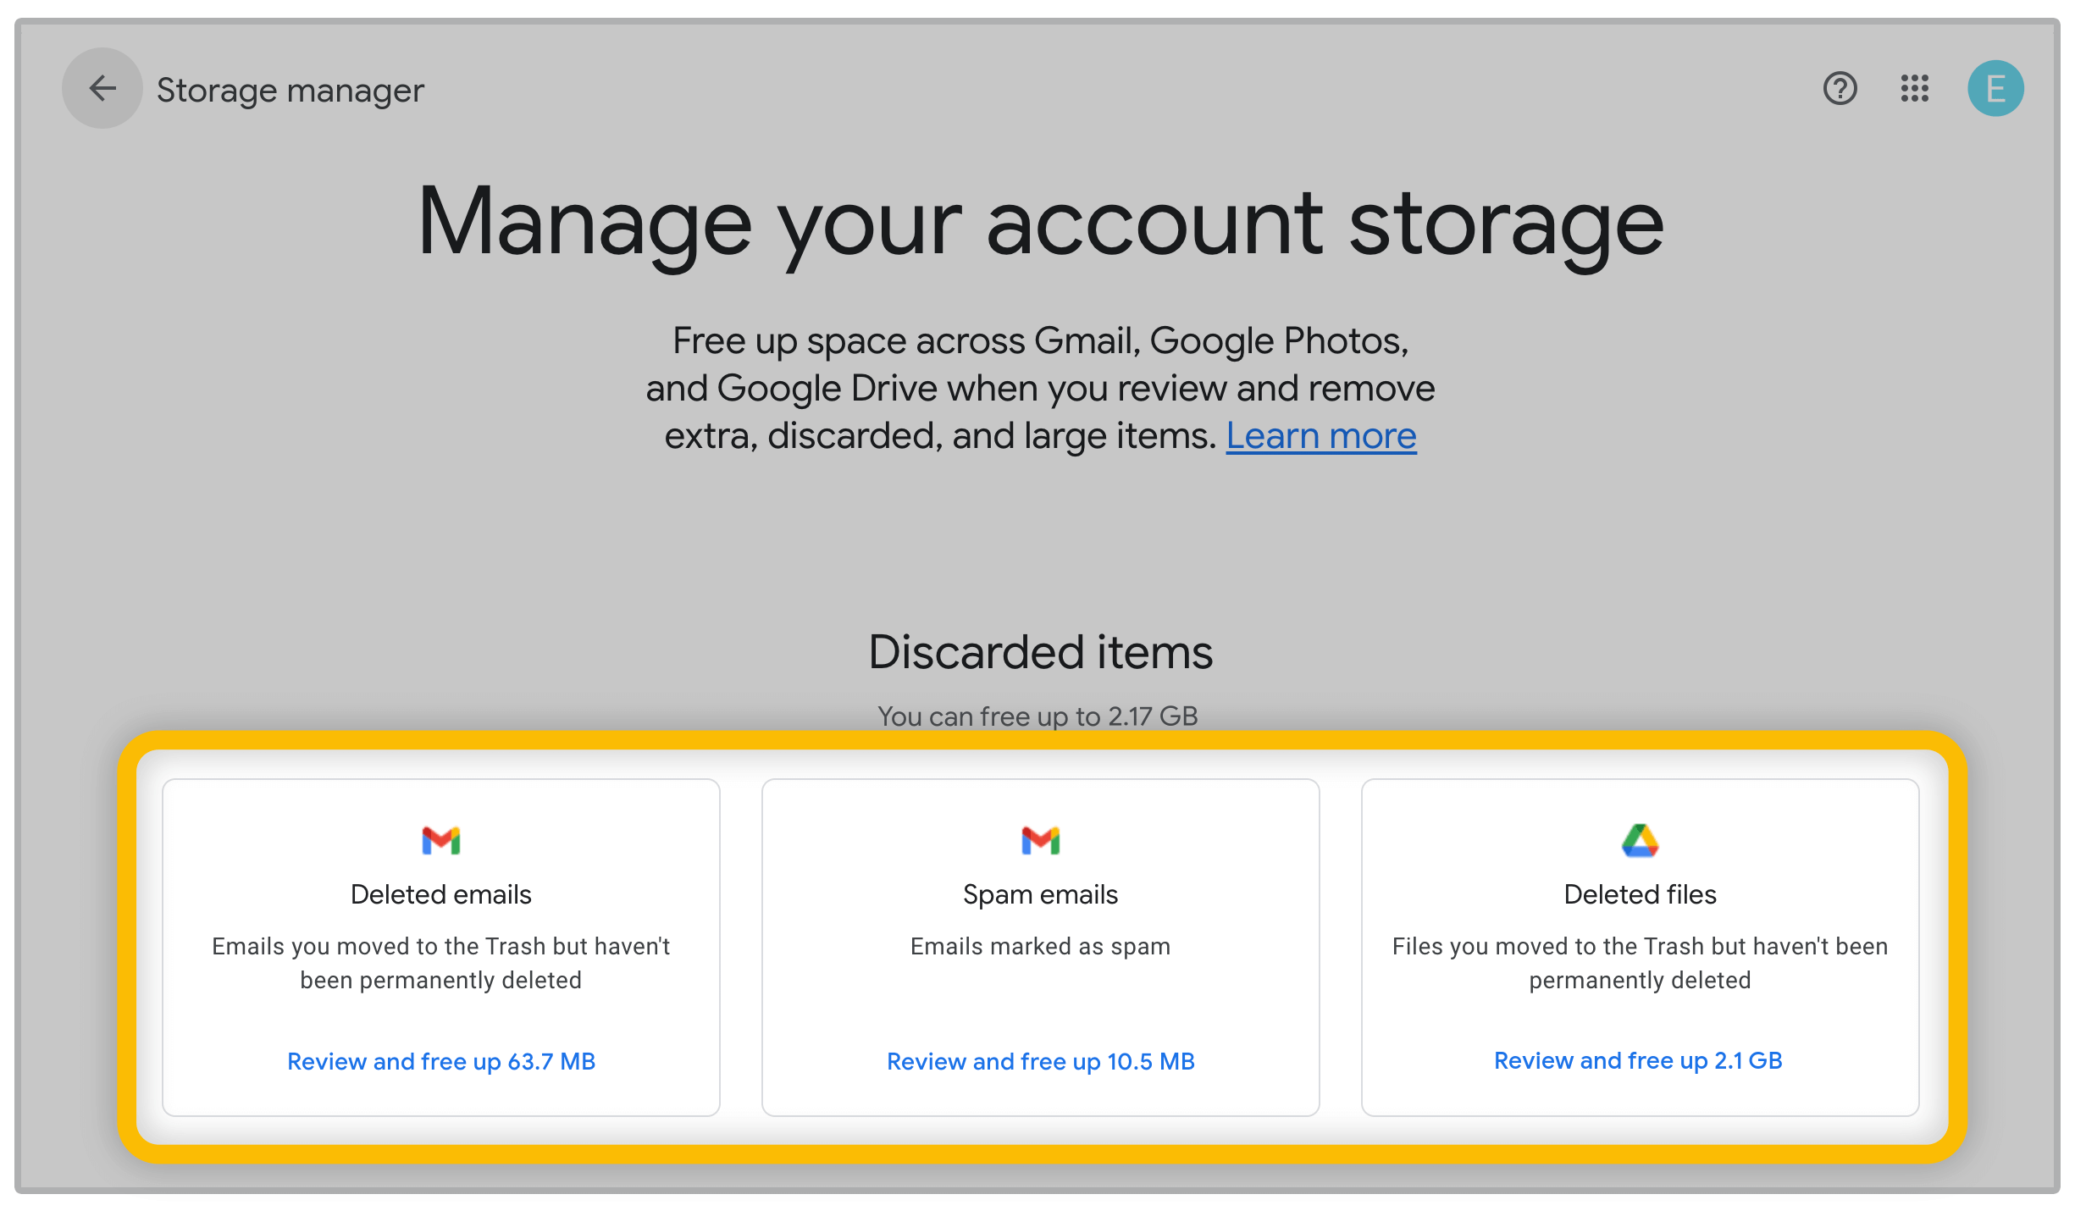The width and height of the screenshot is (2075, 1211).
Task: Click the Storage manager header title
Action: tap(290, 90)
